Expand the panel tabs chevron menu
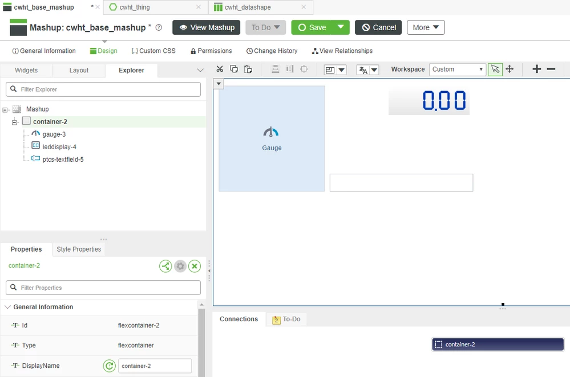570x377 pixels. [x=200, y=70]
